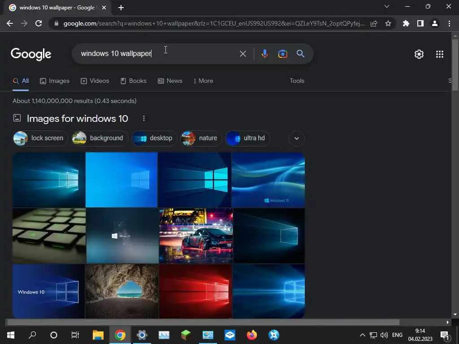Open the Chrome profile menu
This screenshot has height=344, width=459.
435,23
